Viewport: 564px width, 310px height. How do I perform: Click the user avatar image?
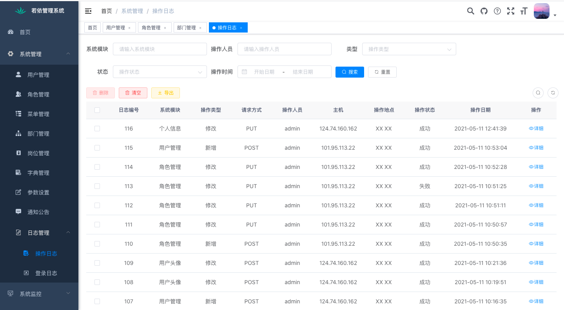[542, 11]
